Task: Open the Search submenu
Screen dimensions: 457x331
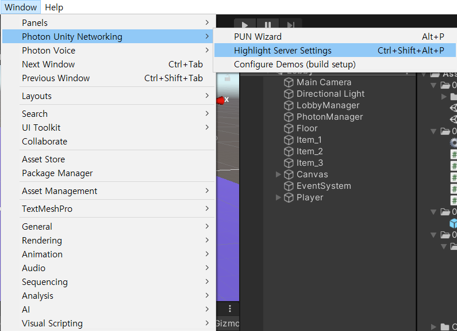Action: point(109,114)
